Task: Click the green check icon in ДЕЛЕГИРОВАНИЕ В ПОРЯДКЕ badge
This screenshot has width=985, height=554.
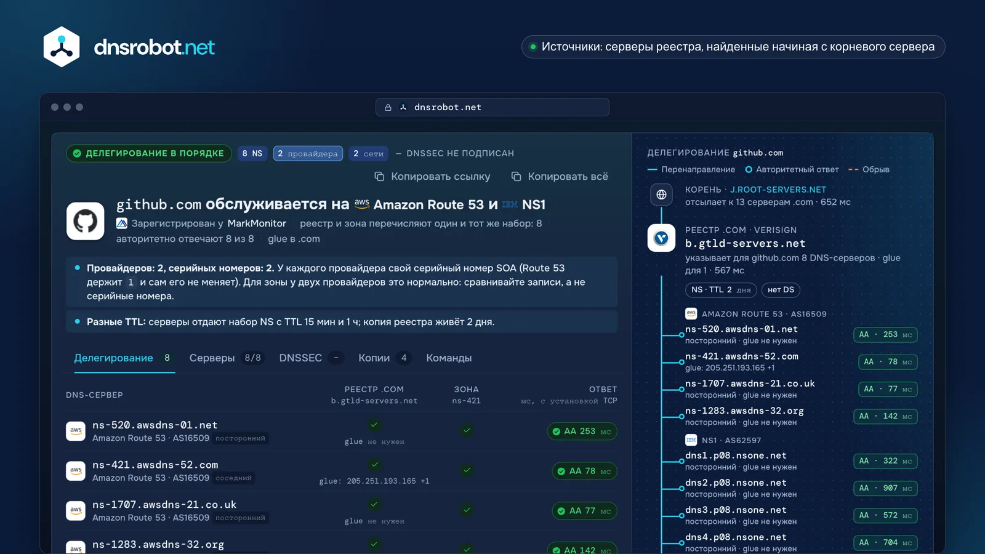Action: coord(77,153)
